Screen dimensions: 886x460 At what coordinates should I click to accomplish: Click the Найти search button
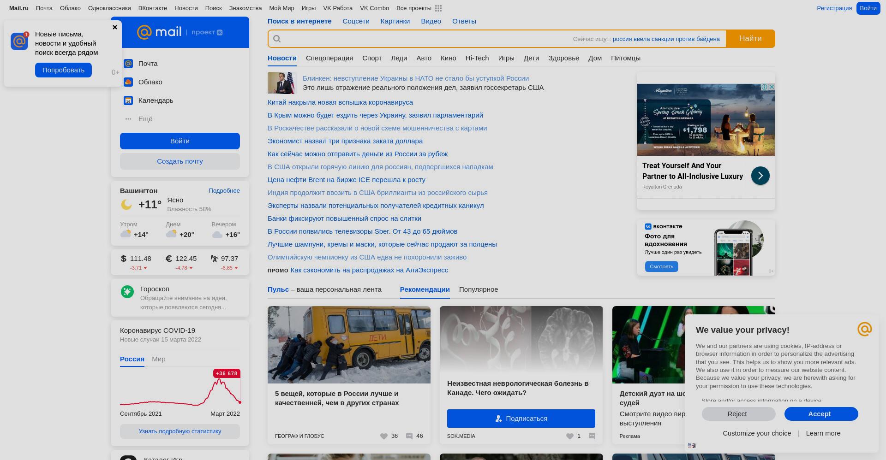click(x=750, y=39)
